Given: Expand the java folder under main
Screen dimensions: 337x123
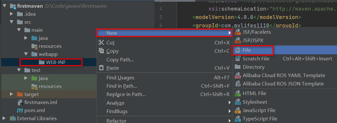Looking at the screenshot, I should pyautogui.click(x=26, y=38).
